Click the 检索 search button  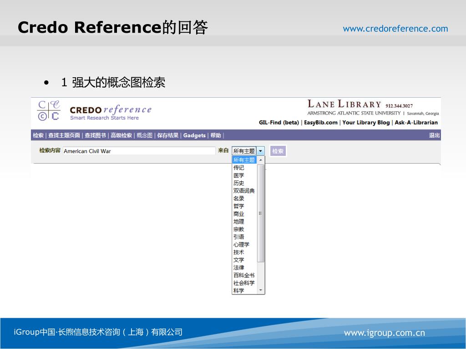pyautogui.click(x=278, y=151)
